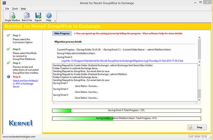The width and height of the screenshot is (213, 140).
Task: Click the Step 3 heading
Action: [17, 63]
